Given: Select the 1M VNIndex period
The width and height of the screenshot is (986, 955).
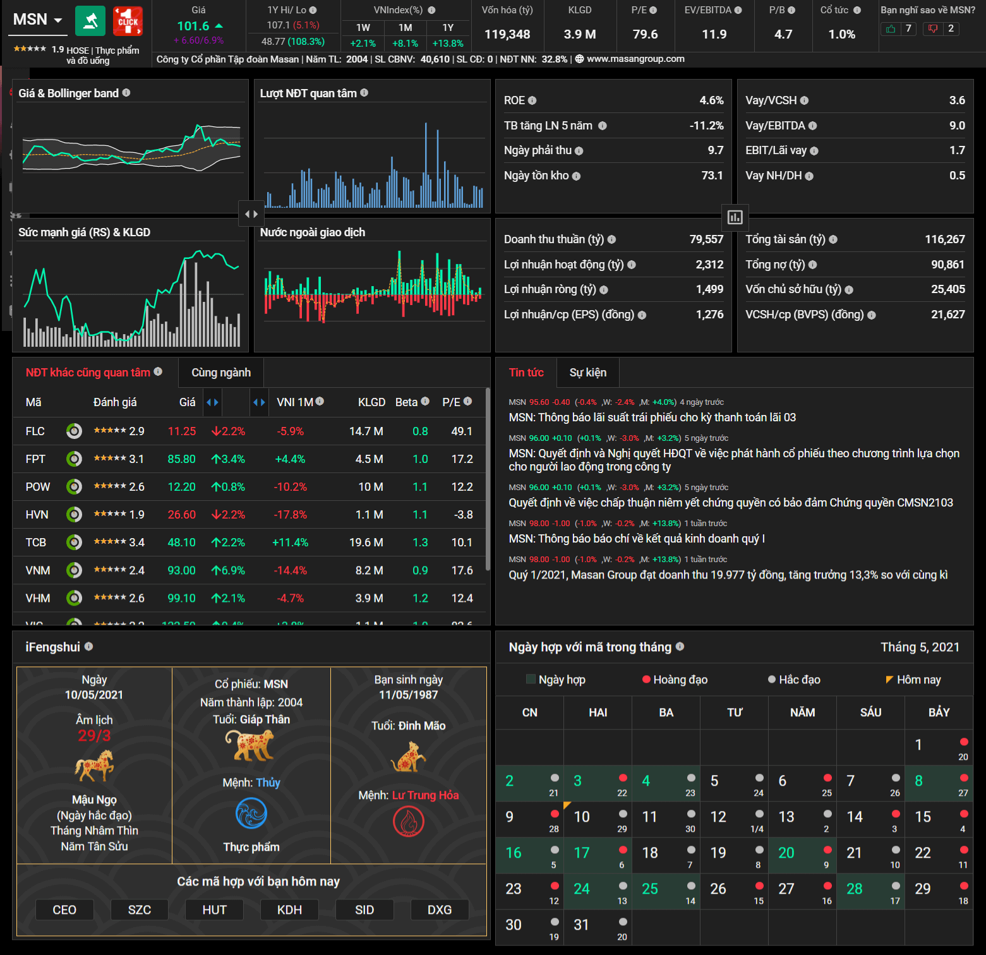Looking at the screenshot, I should 406,28.
